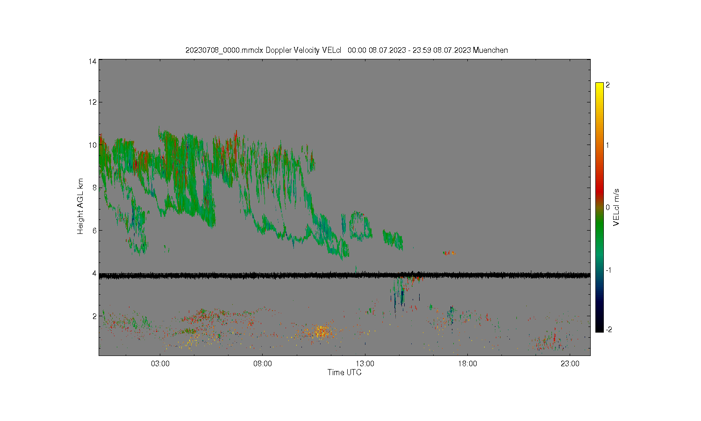Click the black horizontal band at 4 km
The image size is (701, 421).
pos(344,276)
